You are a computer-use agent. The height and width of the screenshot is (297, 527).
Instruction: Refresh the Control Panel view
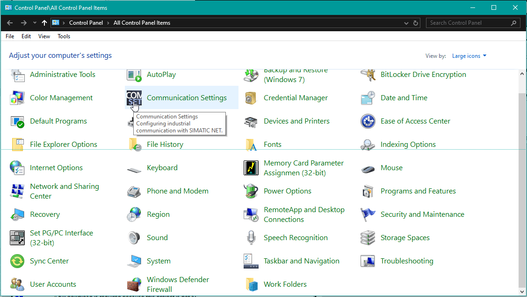coord(416,23)
